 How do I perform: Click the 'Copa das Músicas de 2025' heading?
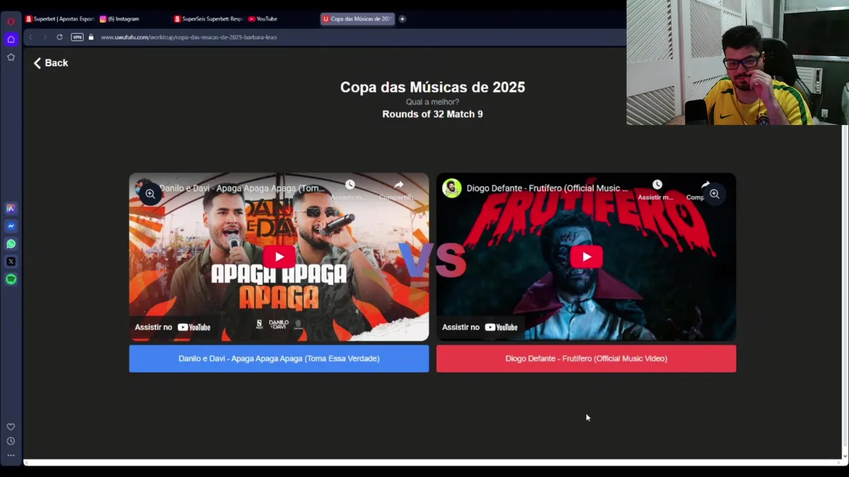coord(432,87)
